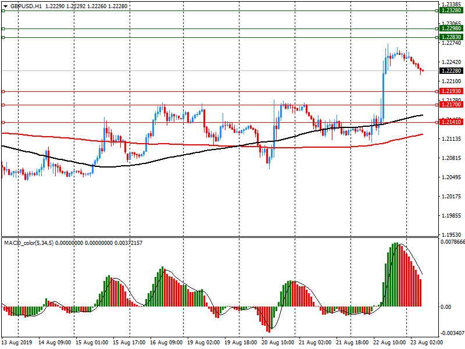
Task: Grab the left handle of the 1.21700 line
Action: click(x=3, y=105)
